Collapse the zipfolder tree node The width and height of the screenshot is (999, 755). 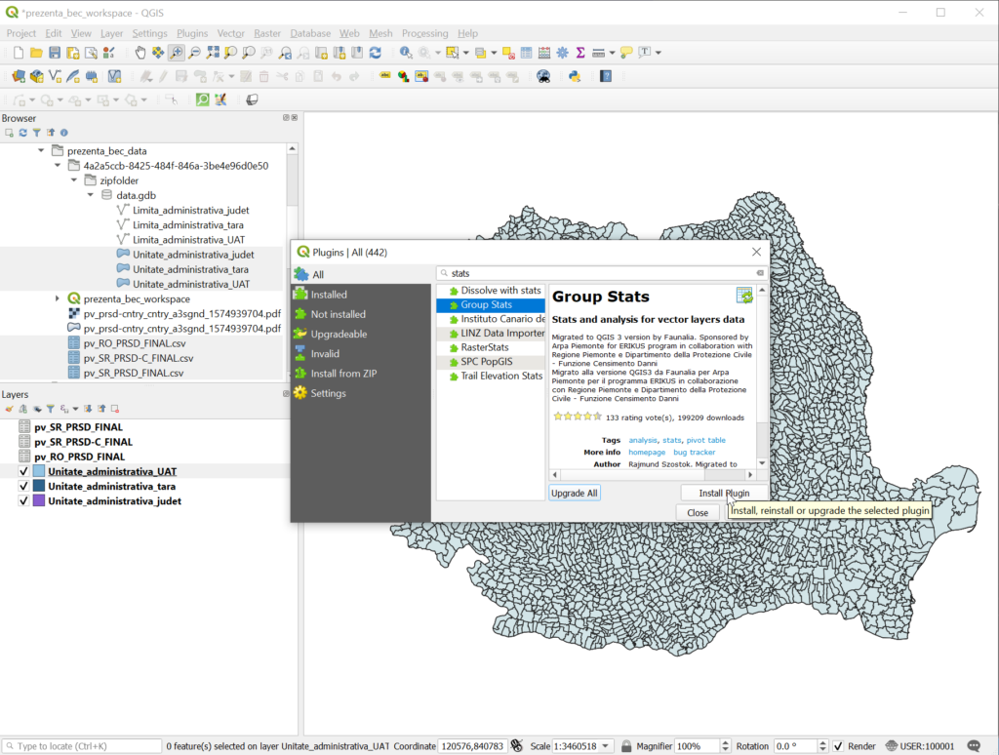point(73,180)
